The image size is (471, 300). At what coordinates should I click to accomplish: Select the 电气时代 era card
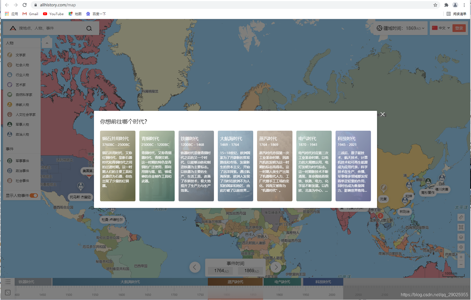[x=314, y=166]
